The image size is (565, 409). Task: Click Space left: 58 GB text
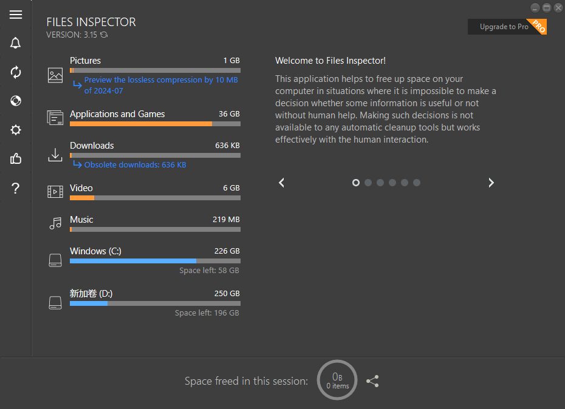coord(209,271)
